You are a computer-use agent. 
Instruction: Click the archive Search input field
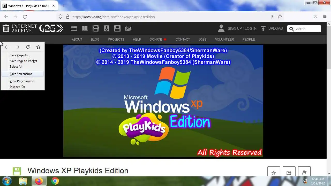point(304,29)
